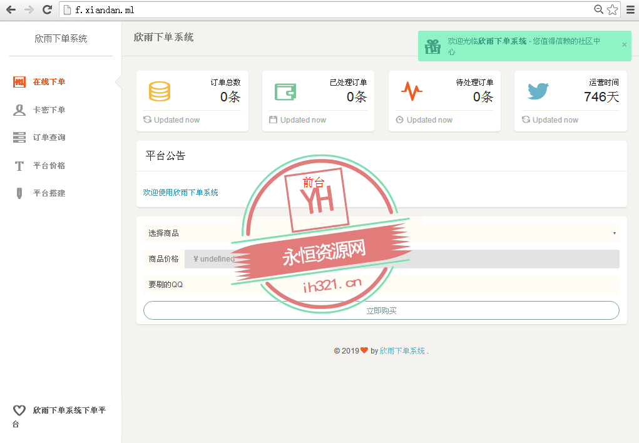Screen dimensions: 639x443
Task: Follow the 欢迎使用欣雨下单系统 announcement link
Action: tap(180, 193)
